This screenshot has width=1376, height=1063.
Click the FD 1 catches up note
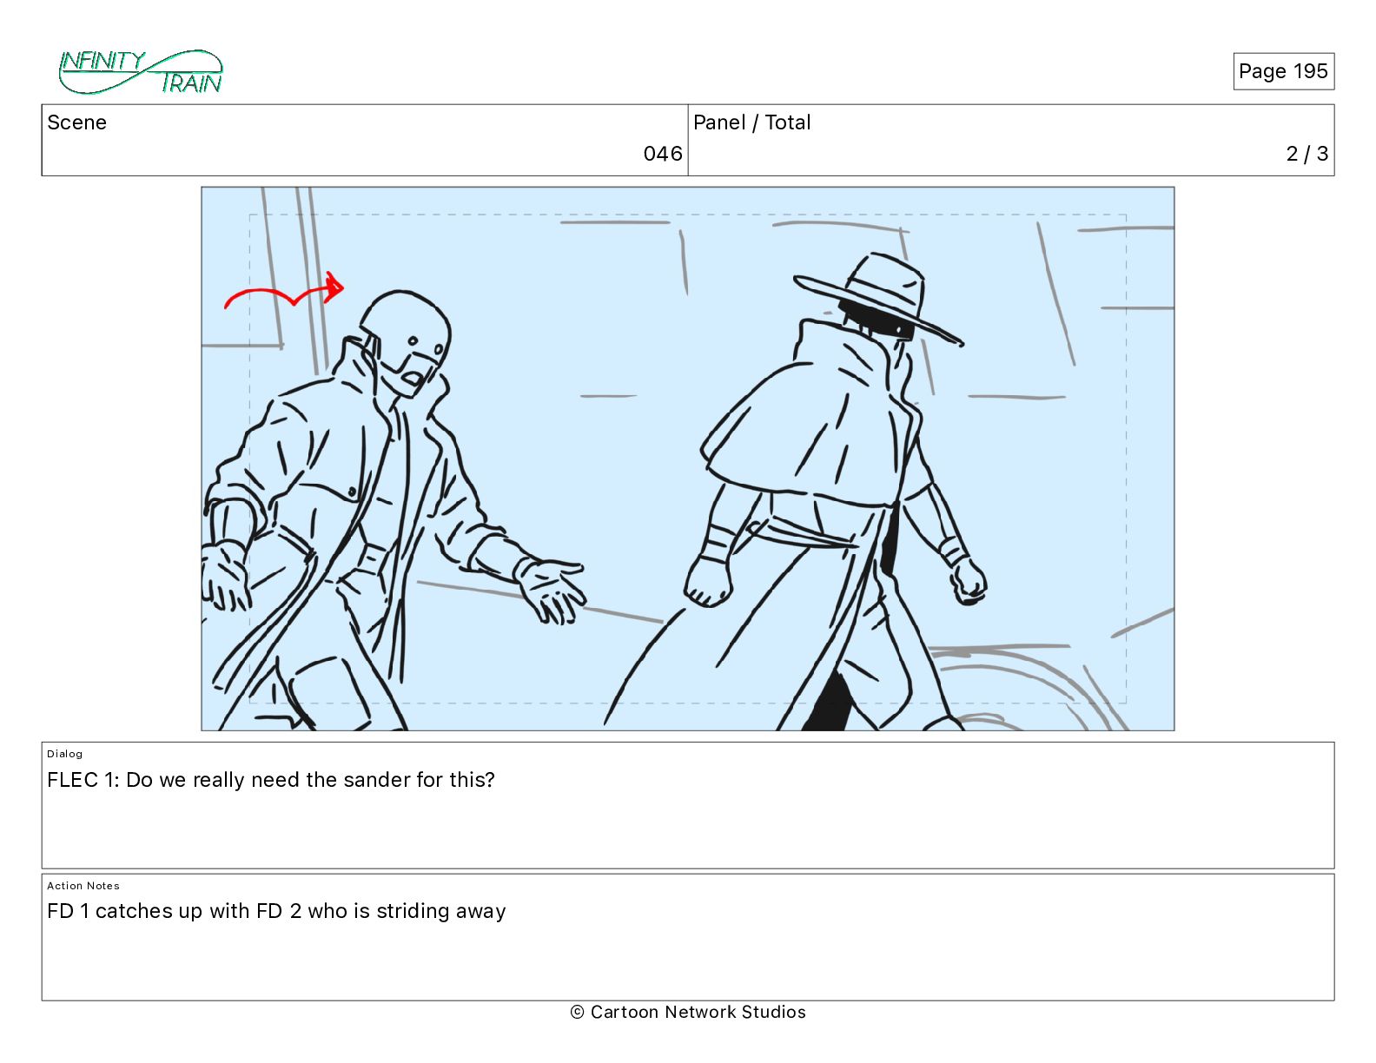coord(276,911)
